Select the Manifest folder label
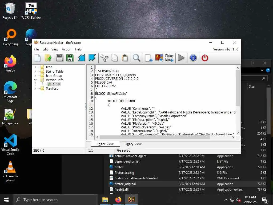 [x=52, y=88]
